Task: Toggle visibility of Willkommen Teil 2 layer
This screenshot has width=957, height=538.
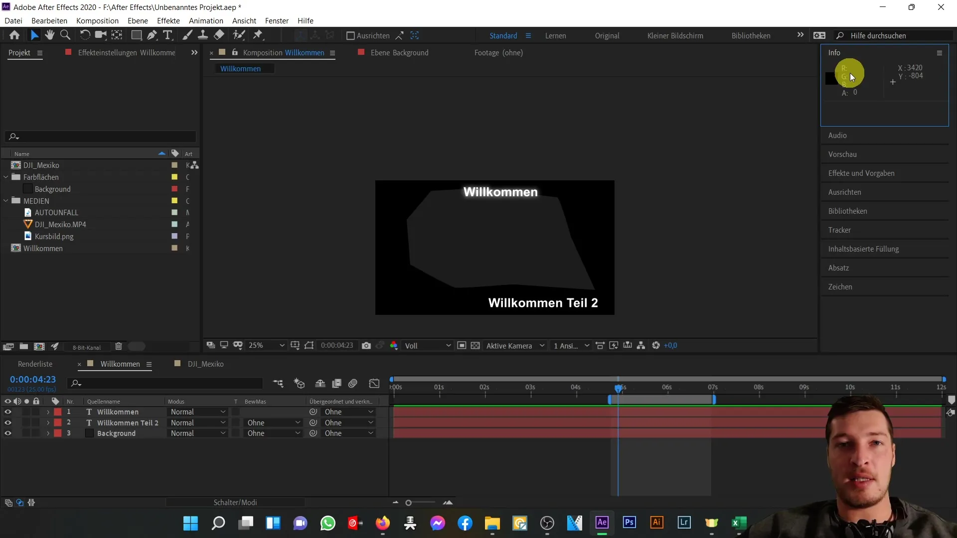Action: pos(7,422)
